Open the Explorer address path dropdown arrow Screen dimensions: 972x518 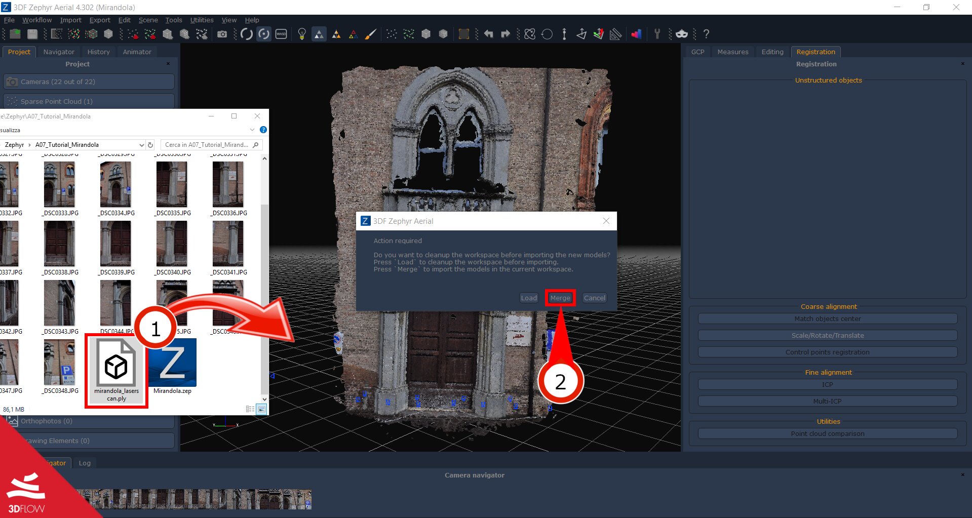coord(141,145)
